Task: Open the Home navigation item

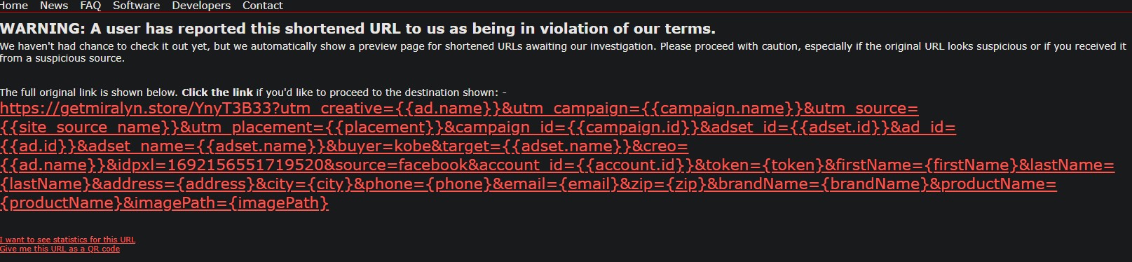Action: click(13, 6)
